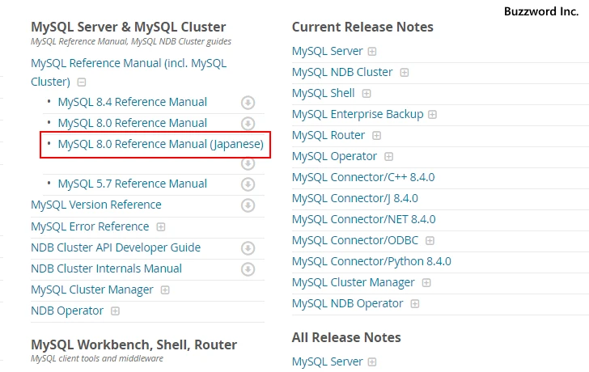Click download icon for MySQL Version Reference

[248, 205]
